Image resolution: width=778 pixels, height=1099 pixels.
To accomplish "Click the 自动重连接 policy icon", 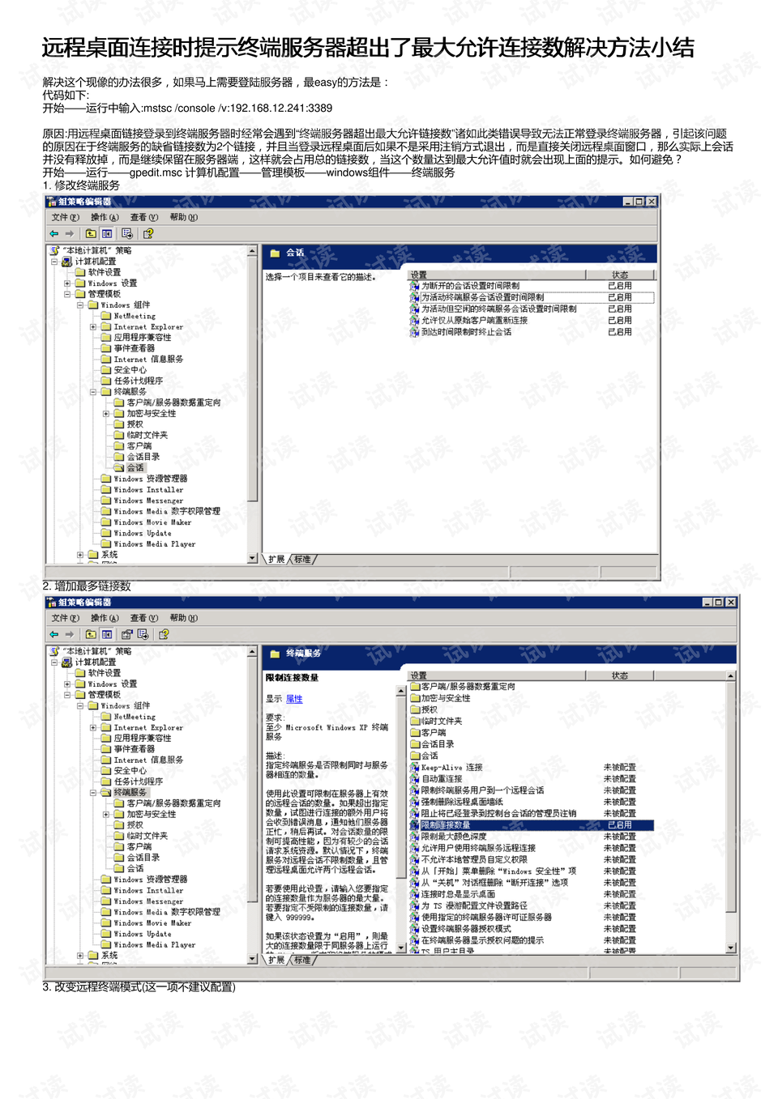I will click(413, 778).
